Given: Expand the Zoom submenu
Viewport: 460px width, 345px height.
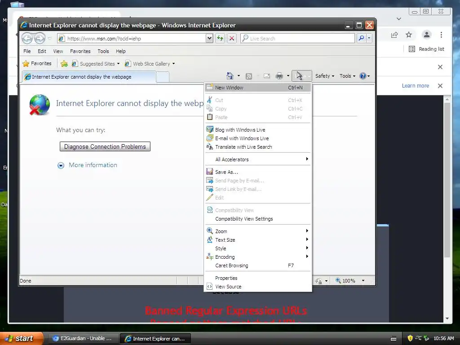Looking at the screenshot, I should coord(258,231).
